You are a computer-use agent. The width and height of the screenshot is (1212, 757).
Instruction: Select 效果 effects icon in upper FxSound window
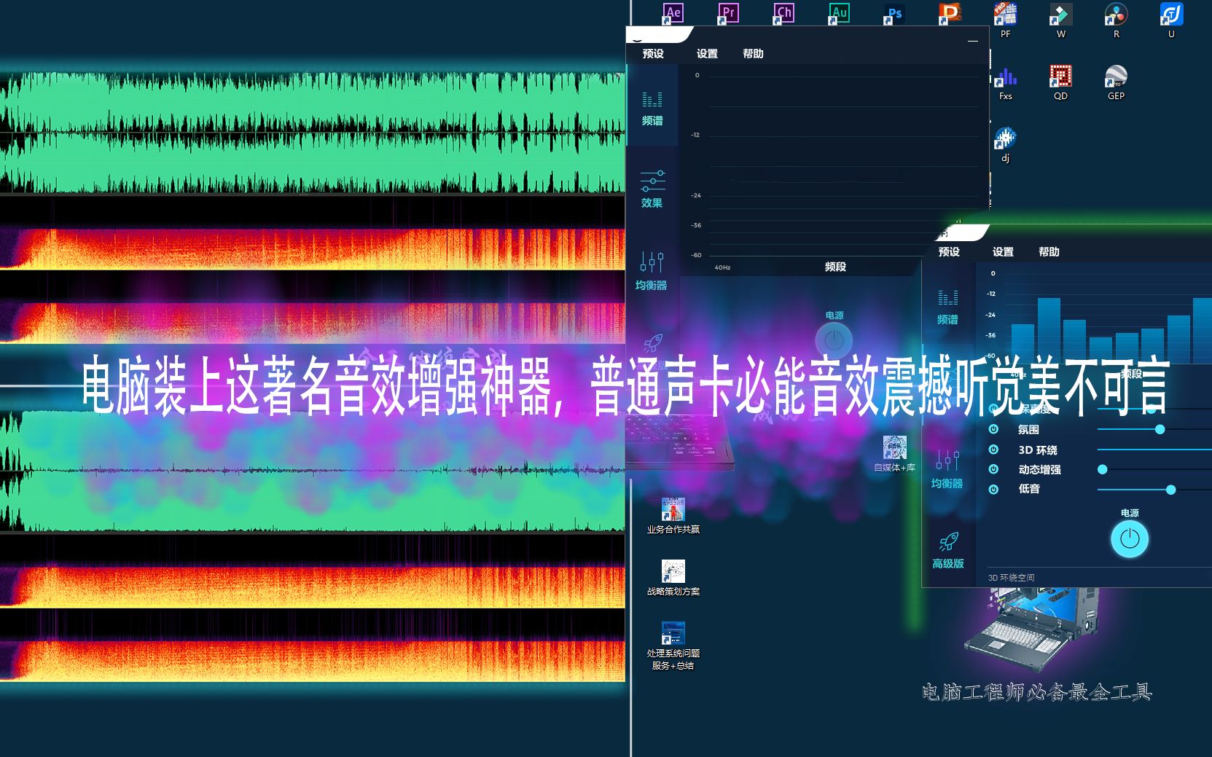pyautogui.click(x=652, y=189)
